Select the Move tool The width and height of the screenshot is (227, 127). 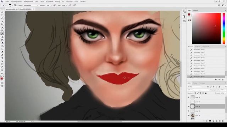(x=2, y=12)
